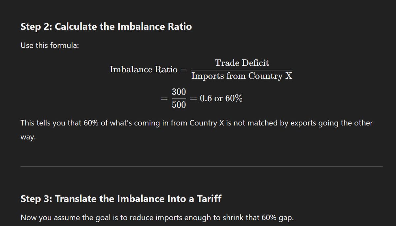Click the '0.6 or 60%' result

coord(221,98)
